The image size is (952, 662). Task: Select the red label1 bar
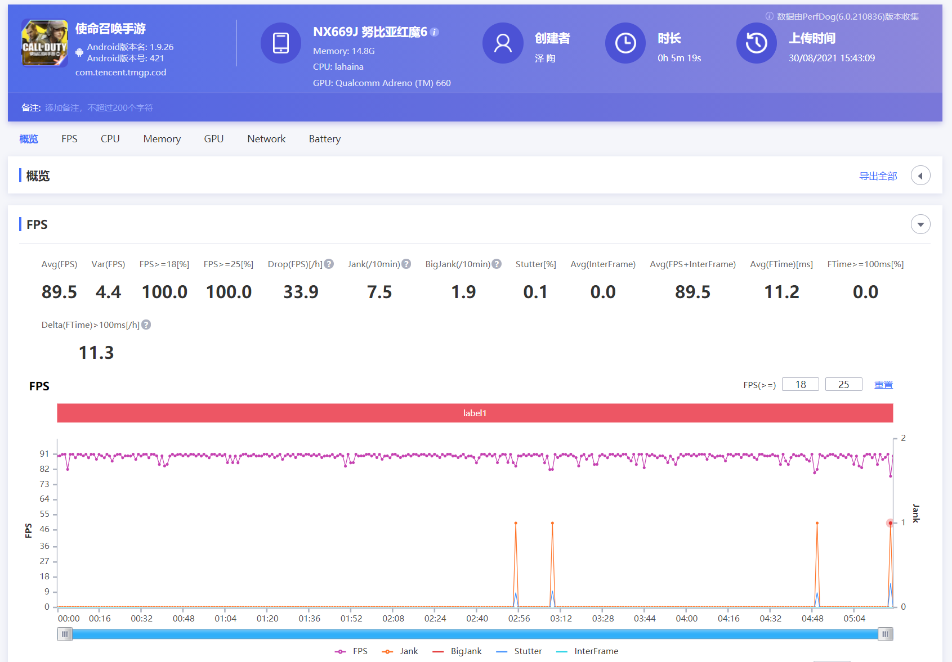[475, 413]
